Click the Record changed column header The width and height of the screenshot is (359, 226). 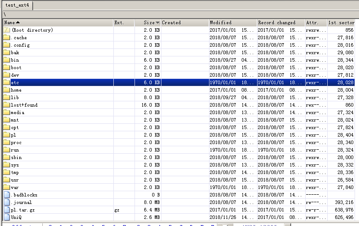(x=280, y=22)
